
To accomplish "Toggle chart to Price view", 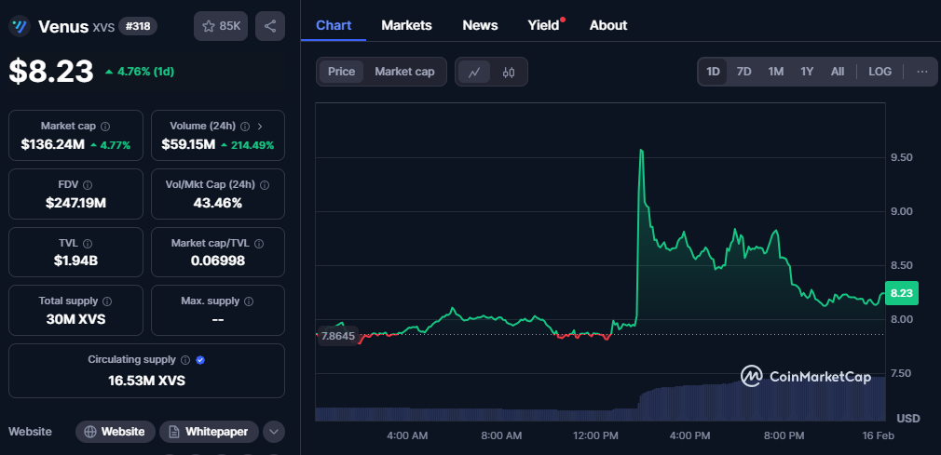I will pyautogui.click(x=341, y=72).
